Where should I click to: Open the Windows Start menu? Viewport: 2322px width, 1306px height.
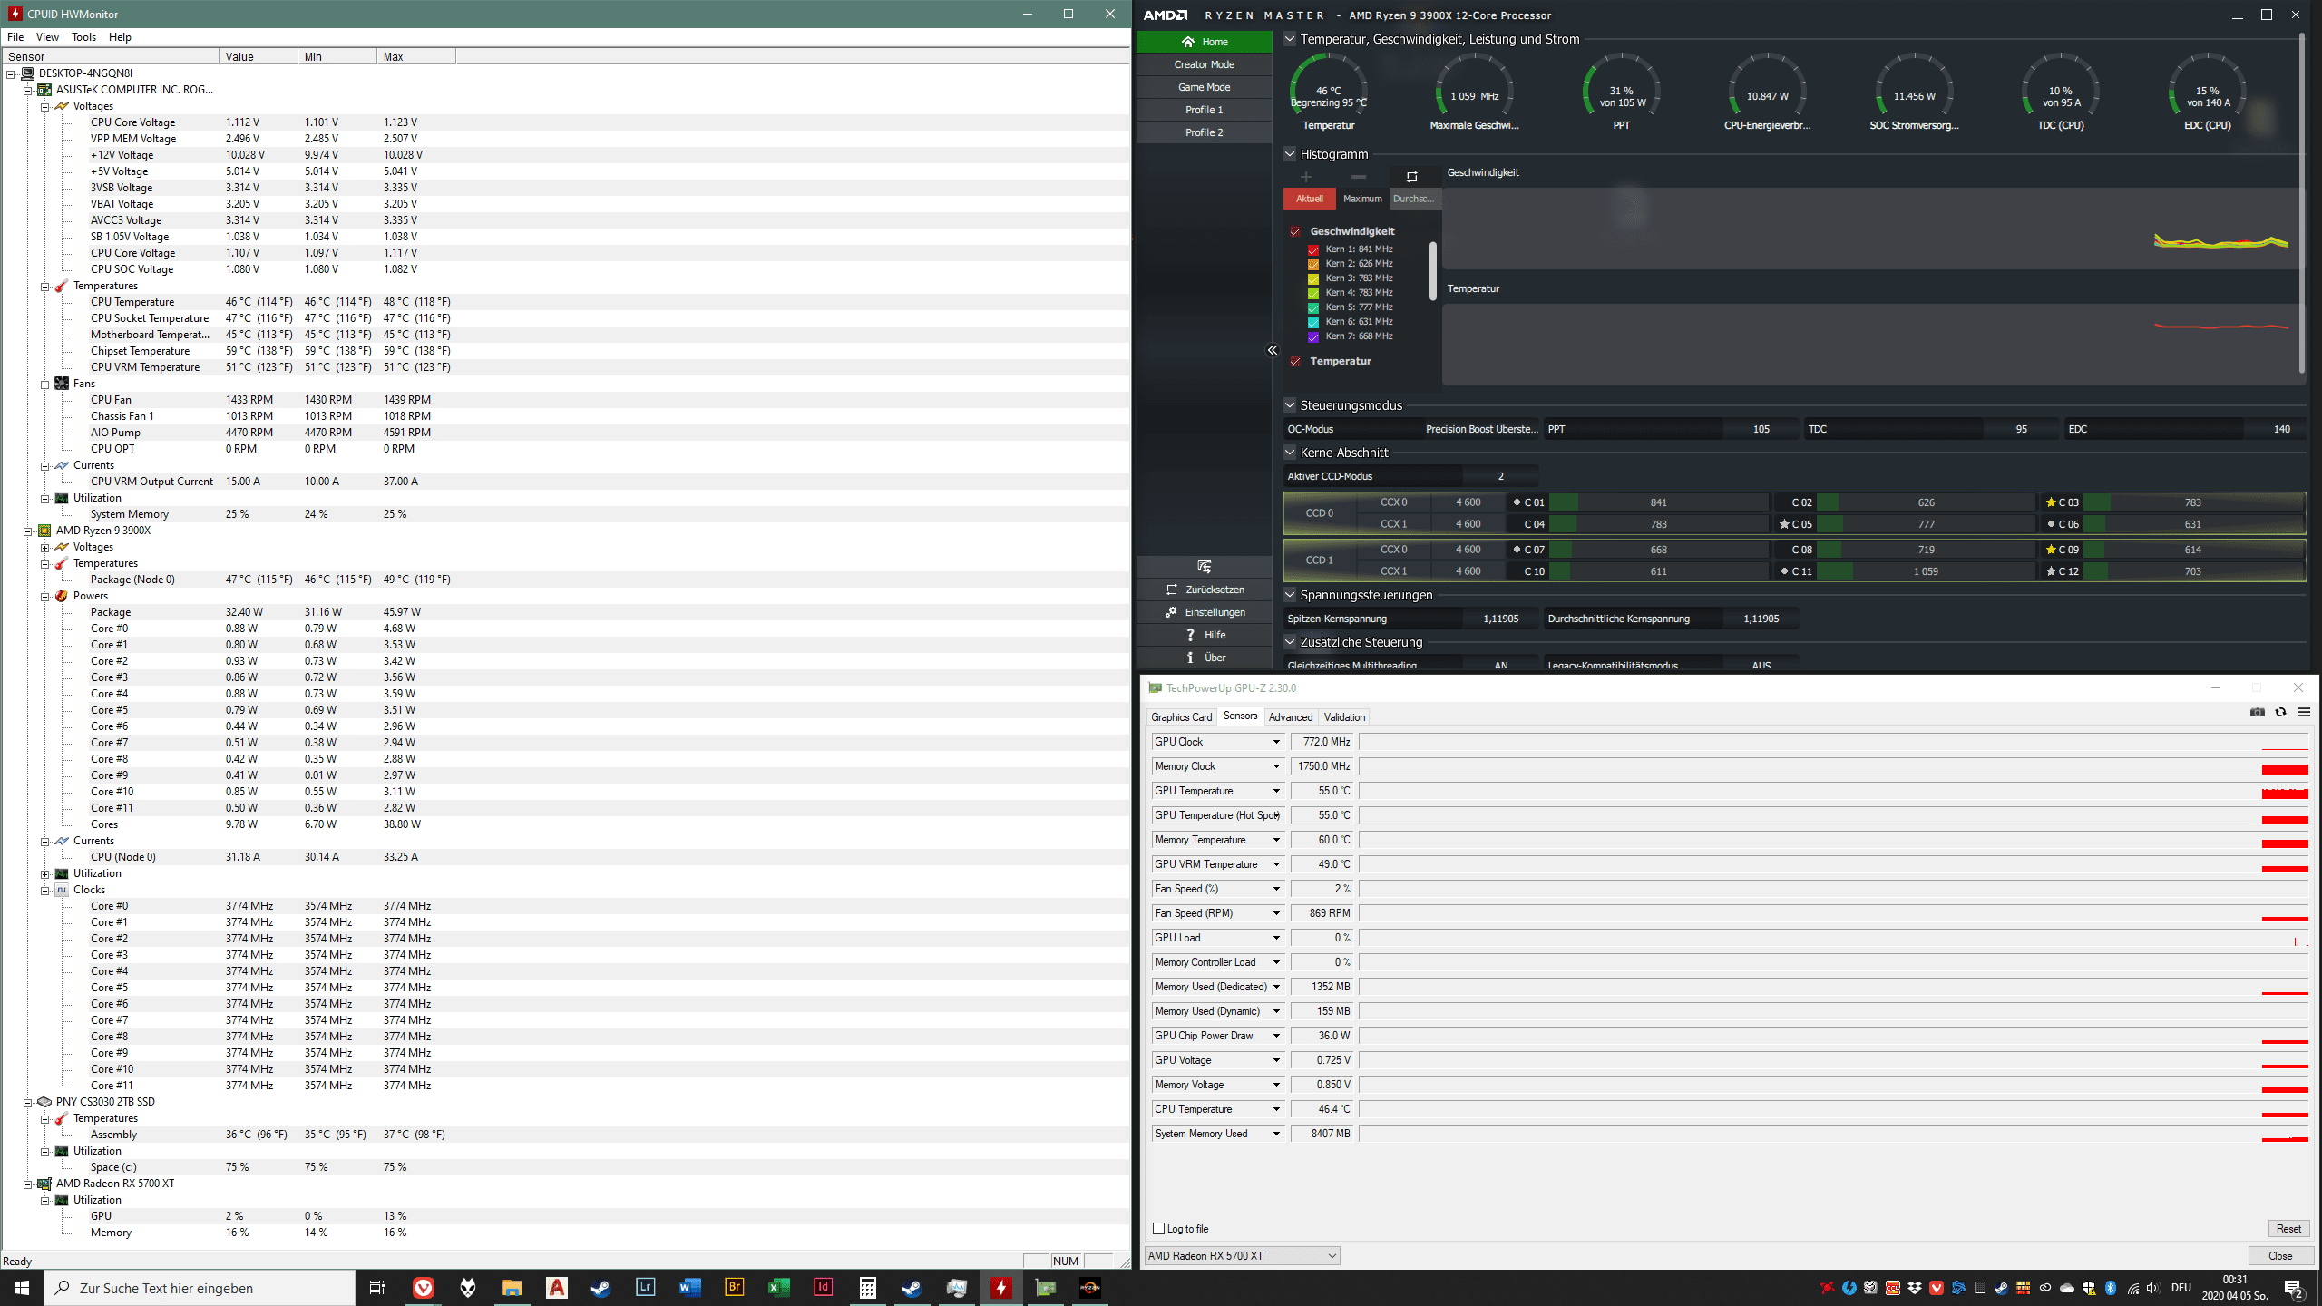pyautogui.click(x=22, y=1288)
